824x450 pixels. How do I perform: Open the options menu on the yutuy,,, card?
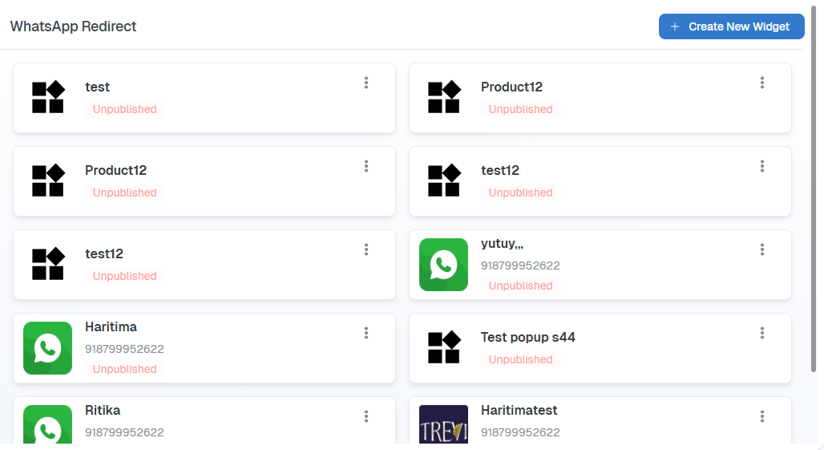point(762,249)
